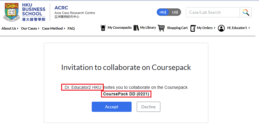Open the My Orders dropdown
This screenshot has width=259, height=125.
point(206,28)
